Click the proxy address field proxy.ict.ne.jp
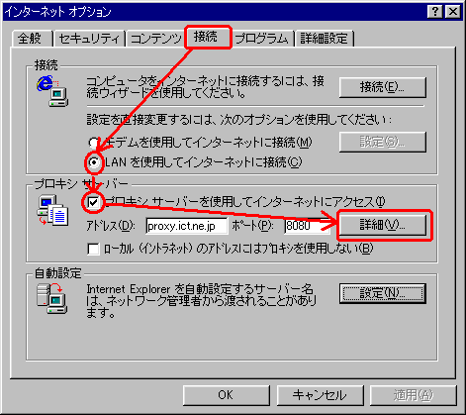 [187, 226]
